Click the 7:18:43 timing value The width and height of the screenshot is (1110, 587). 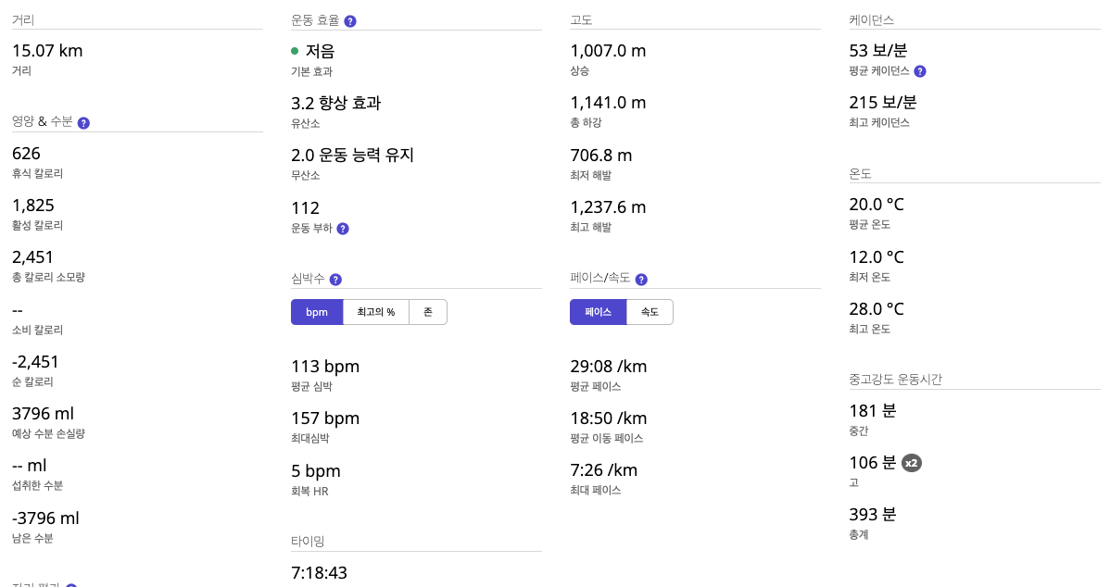319,572
